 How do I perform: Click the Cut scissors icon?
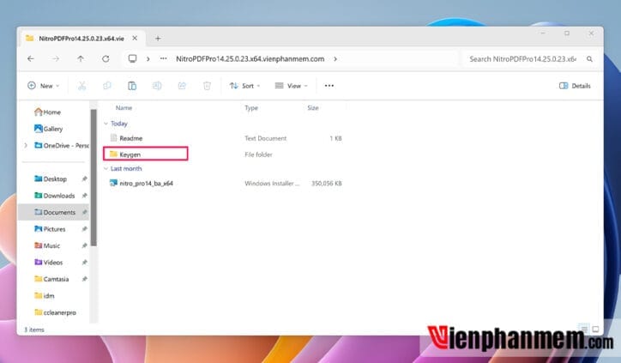[x=81, y=86]
